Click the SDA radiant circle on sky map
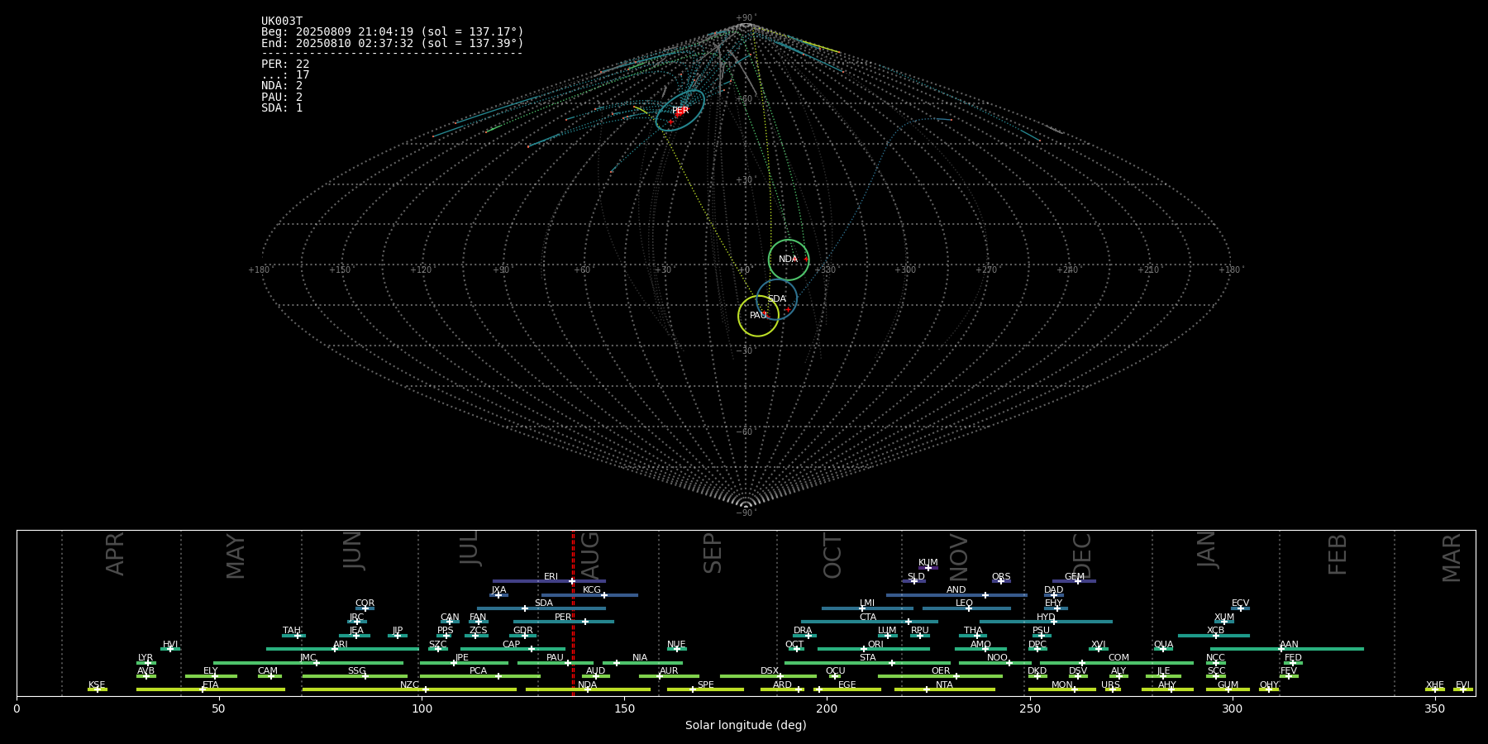This screenshot has height=744, width=1488. coord(777,299)
